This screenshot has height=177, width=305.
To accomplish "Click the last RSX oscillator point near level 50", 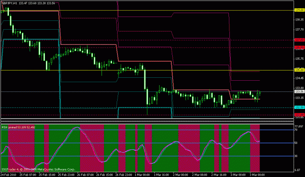I will click(x=259, y=142).
